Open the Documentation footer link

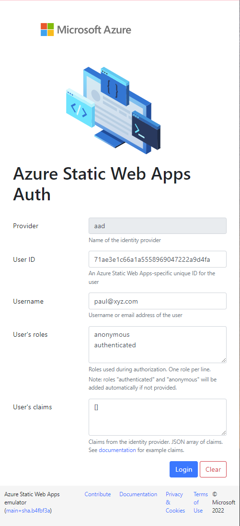pos(138,494)
